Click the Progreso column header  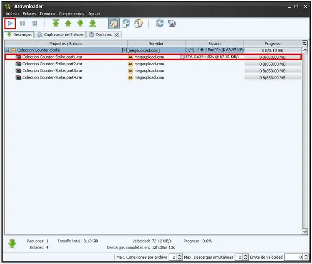(x=272, y=44)
